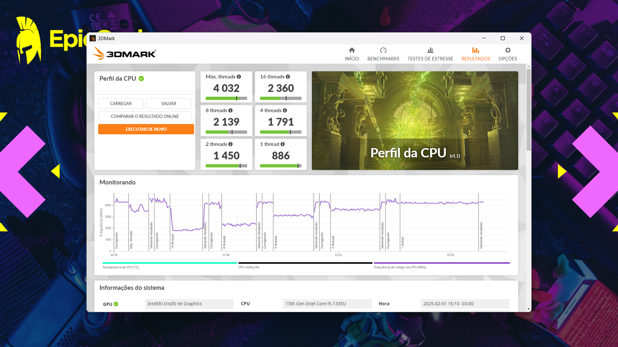Click the info icon beside 2 threads result
Image resolution: width=618 pixels, height=347 pixels.
(x=231, y=144)
